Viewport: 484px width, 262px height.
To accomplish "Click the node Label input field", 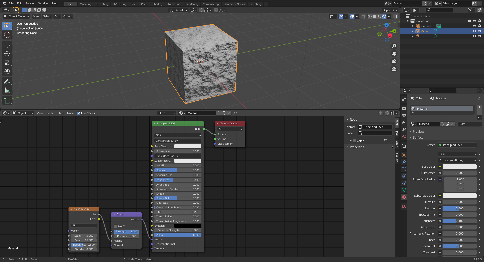I will [376, 133].
